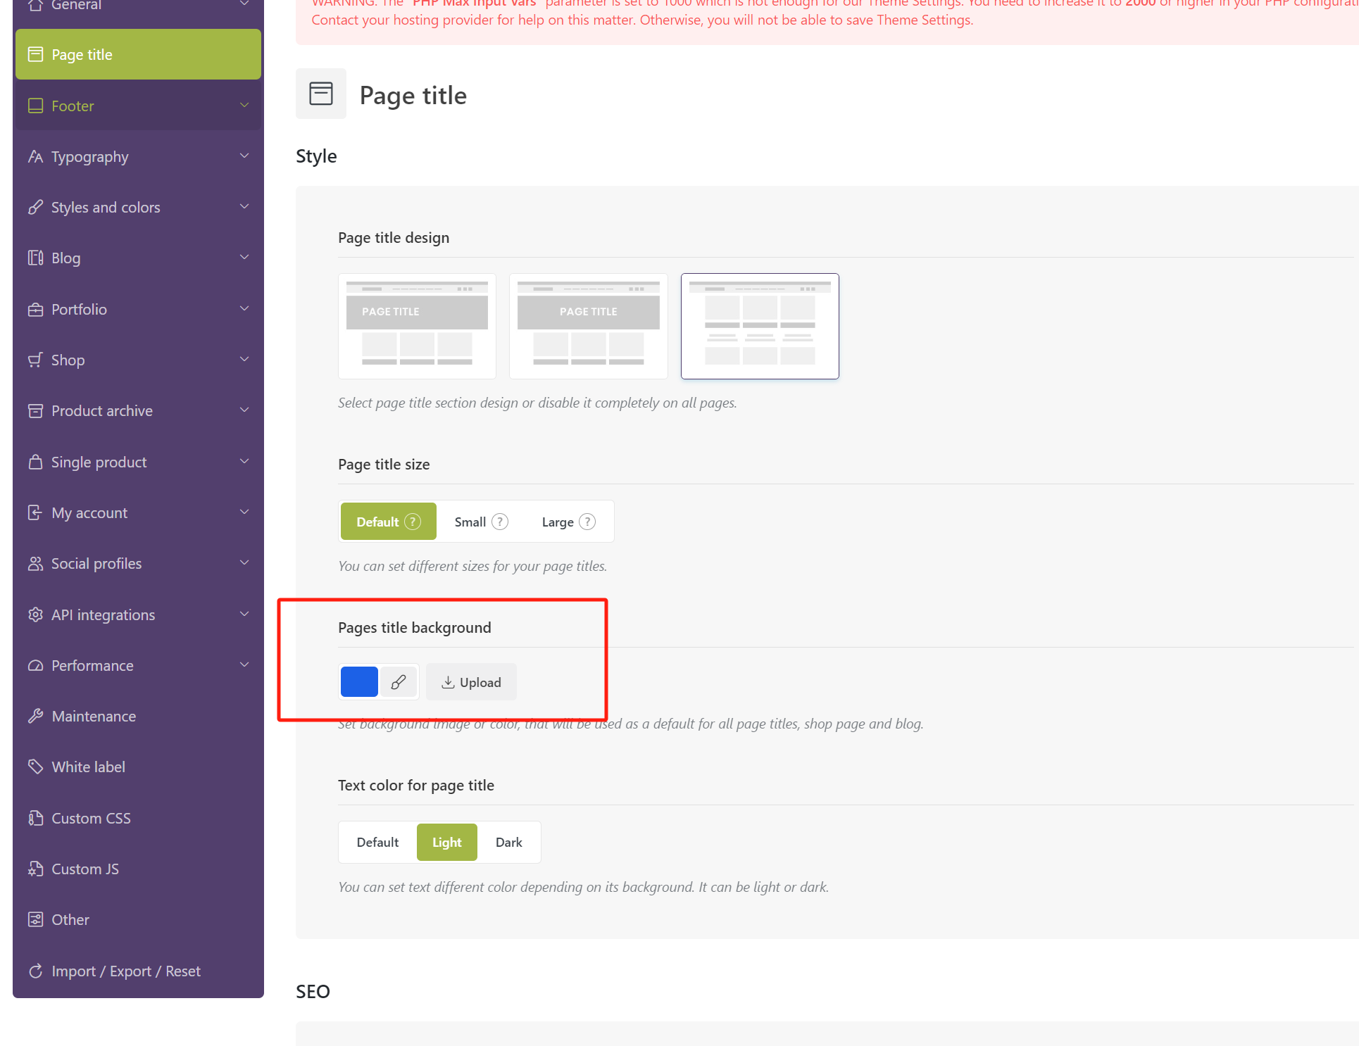The height and width of the screenshot is (1046, 1359).
Task: Click the blue pages title background swatch
Action: click(x=359, y=681)
